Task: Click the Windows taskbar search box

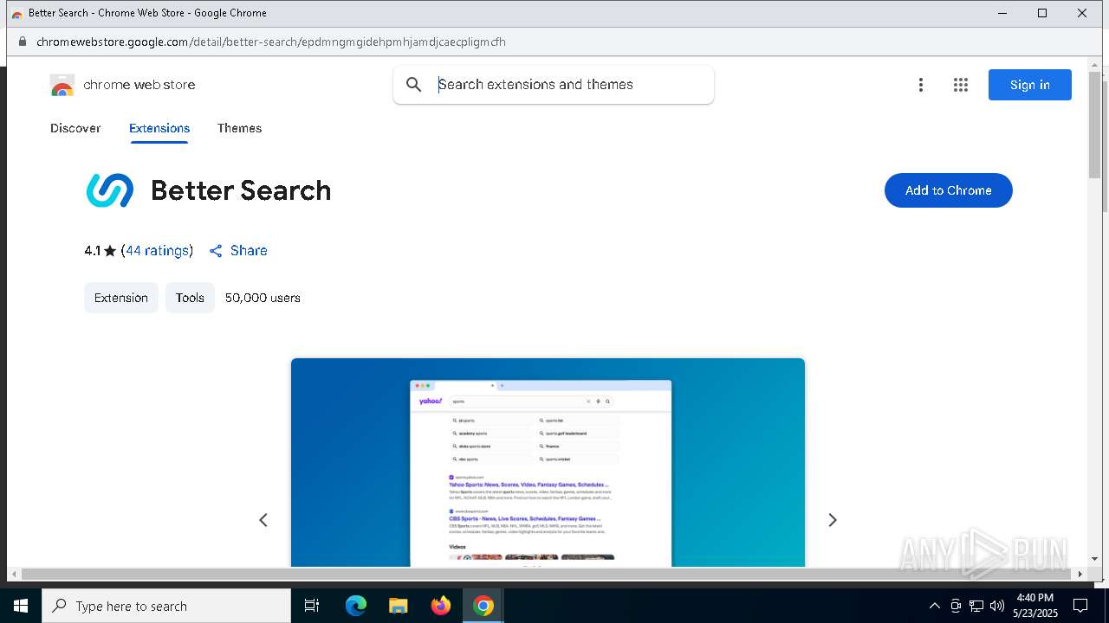Action: (166, 606)
